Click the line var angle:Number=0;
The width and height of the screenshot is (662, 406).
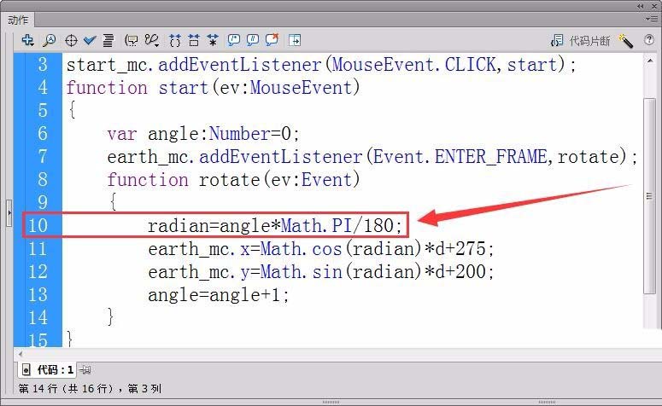tap(203, 134)
